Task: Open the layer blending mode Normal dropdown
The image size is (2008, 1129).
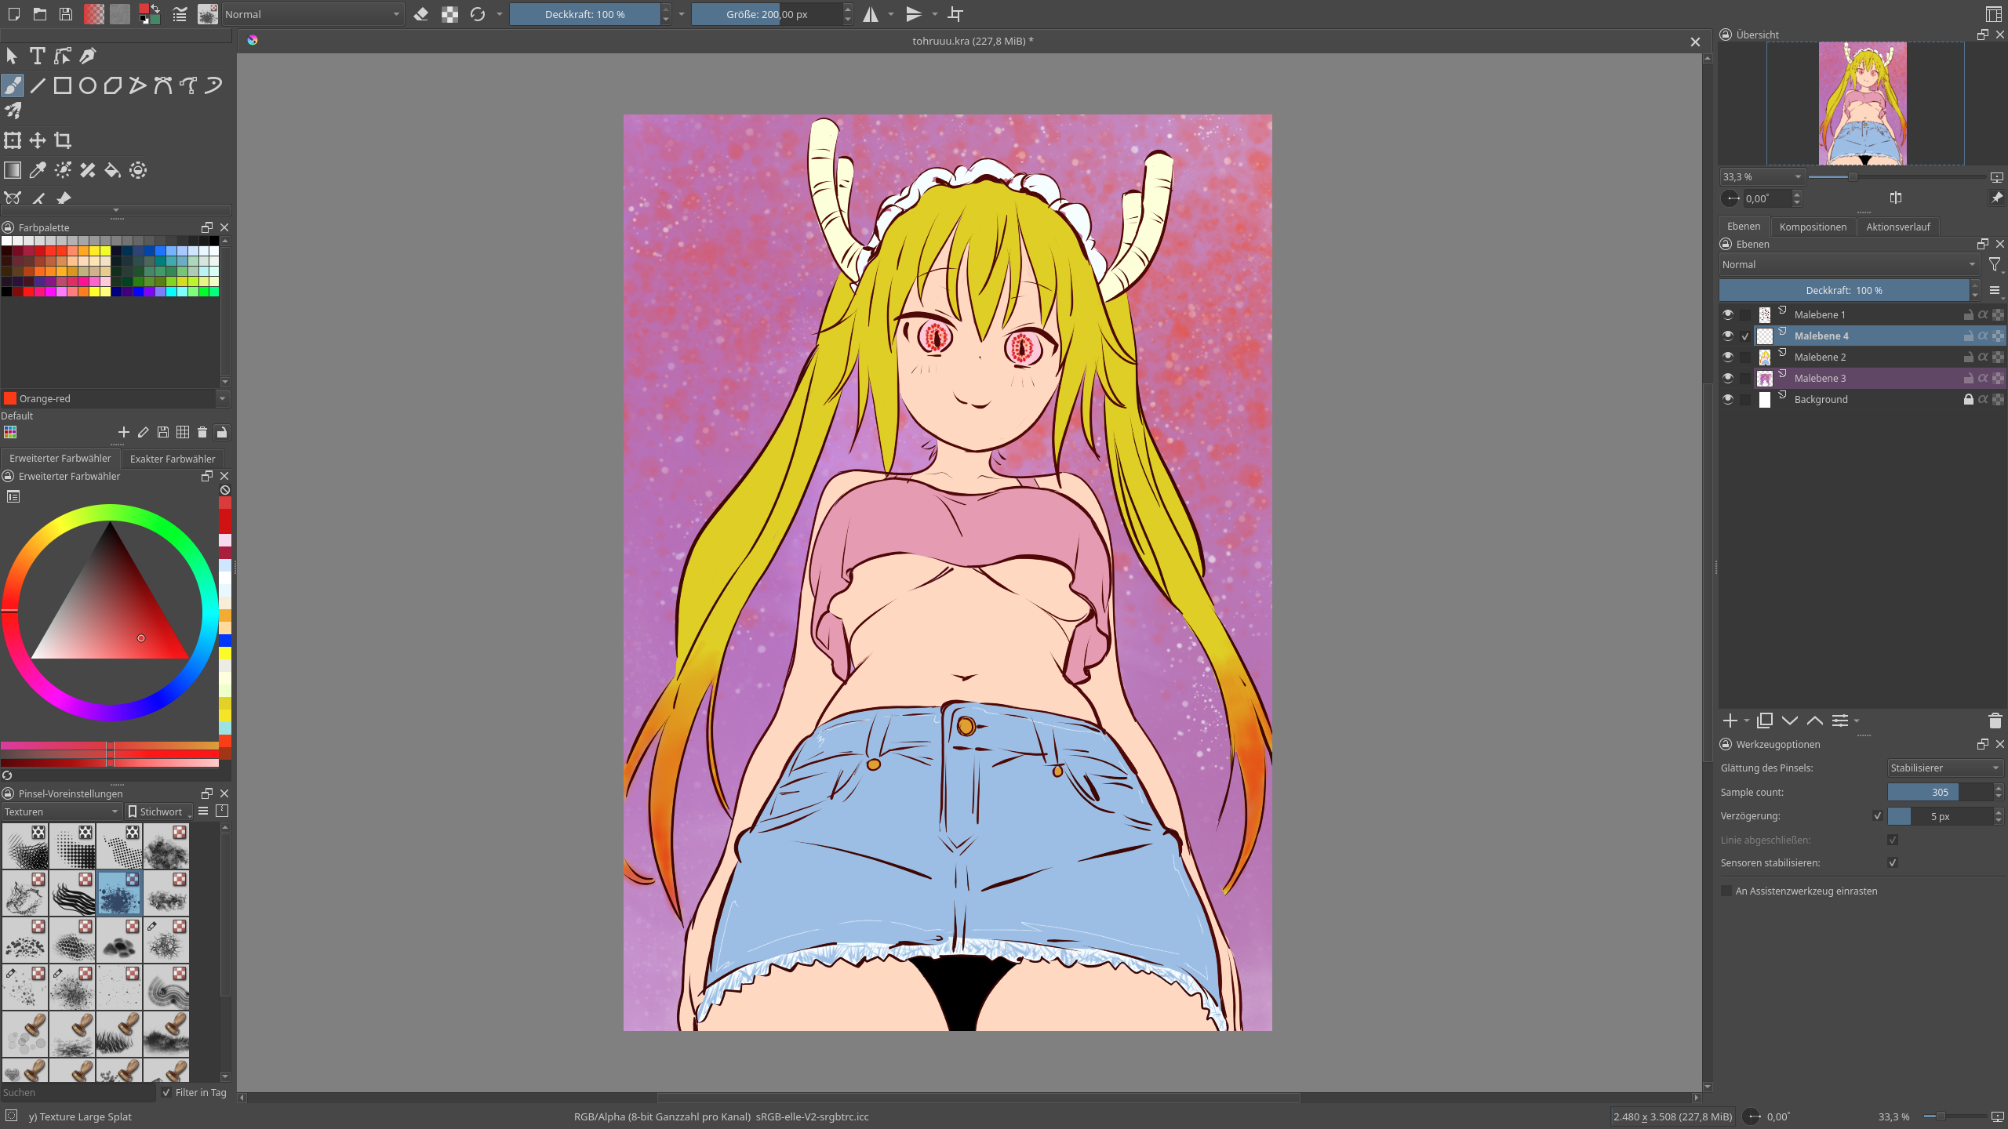Action: [1849, 265]
